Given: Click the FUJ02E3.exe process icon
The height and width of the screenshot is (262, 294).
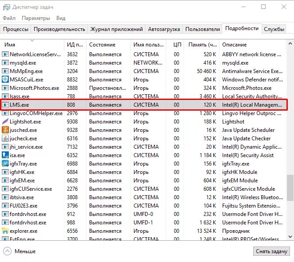Looking at the screenshot, I should (x=5, y=206).
